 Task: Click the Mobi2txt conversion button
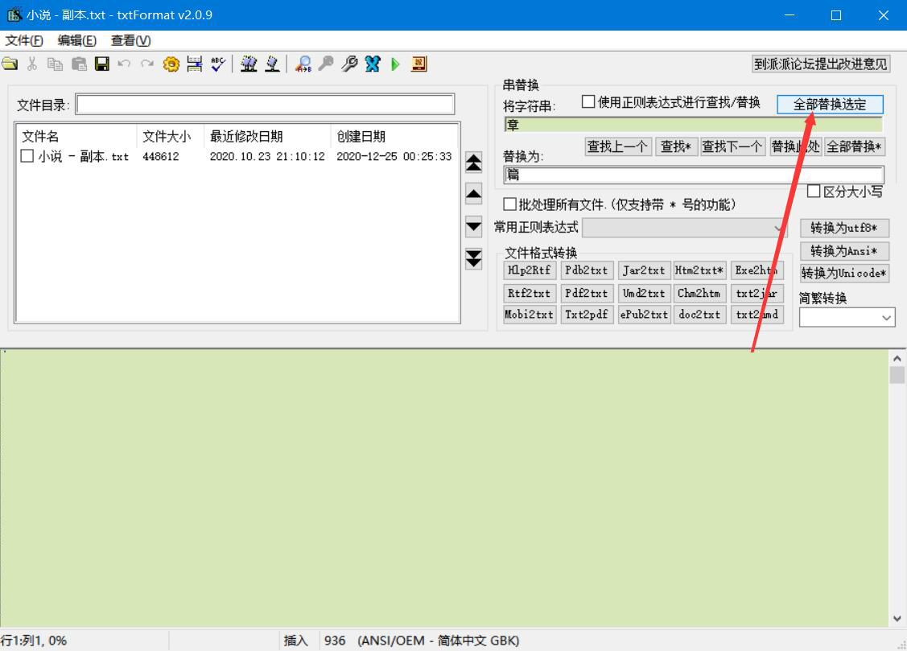[x=530, y=315]
